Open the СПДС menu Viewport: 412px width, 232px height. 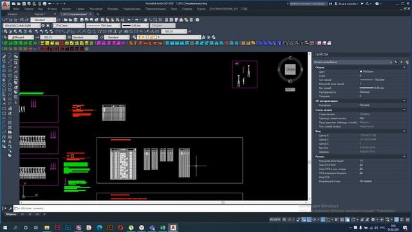pyautogui.click(x=244, y=8)
